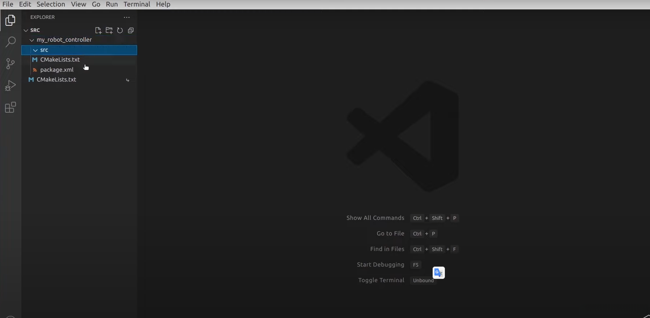Click the EXPLORER panel title
The height and width of the screenshot is (318, 650).
click(42, 17)
